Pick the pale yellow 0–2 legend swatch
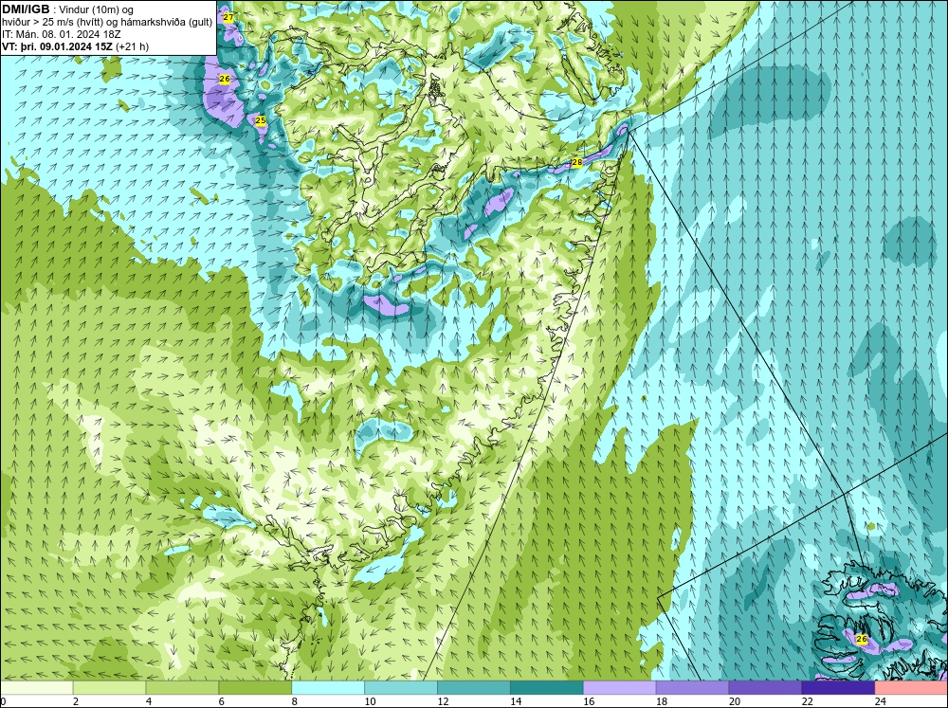This screenshot has height=708, width=948. click(36, 687)
